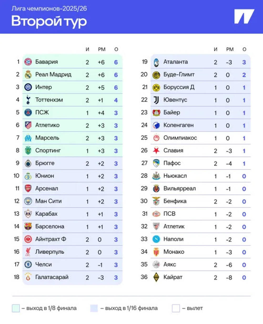Click the "Лига чемпионов-2025/26" subtitle

49,8
